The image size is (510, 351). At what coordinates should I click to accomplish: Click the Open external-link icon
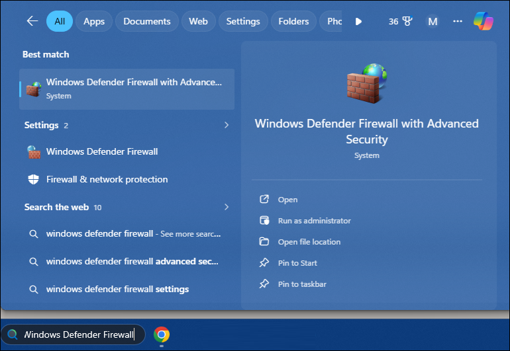pyautogui.click(x=264, y=199)
